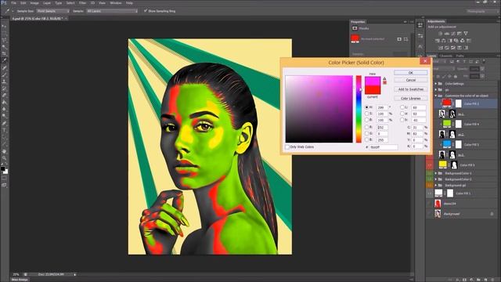Open the File menu
The height and width of the screenshot is (282, 501).
point(14,3)
